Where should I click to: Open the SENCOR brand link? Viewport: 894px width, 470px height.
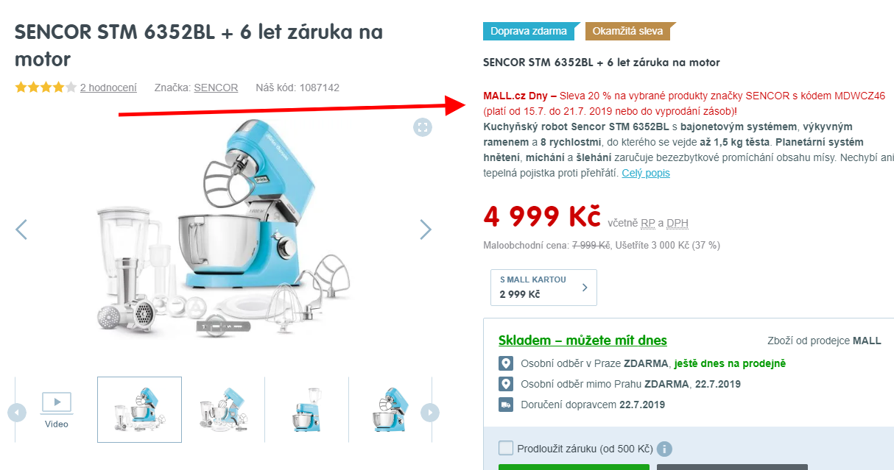point(216,88)
